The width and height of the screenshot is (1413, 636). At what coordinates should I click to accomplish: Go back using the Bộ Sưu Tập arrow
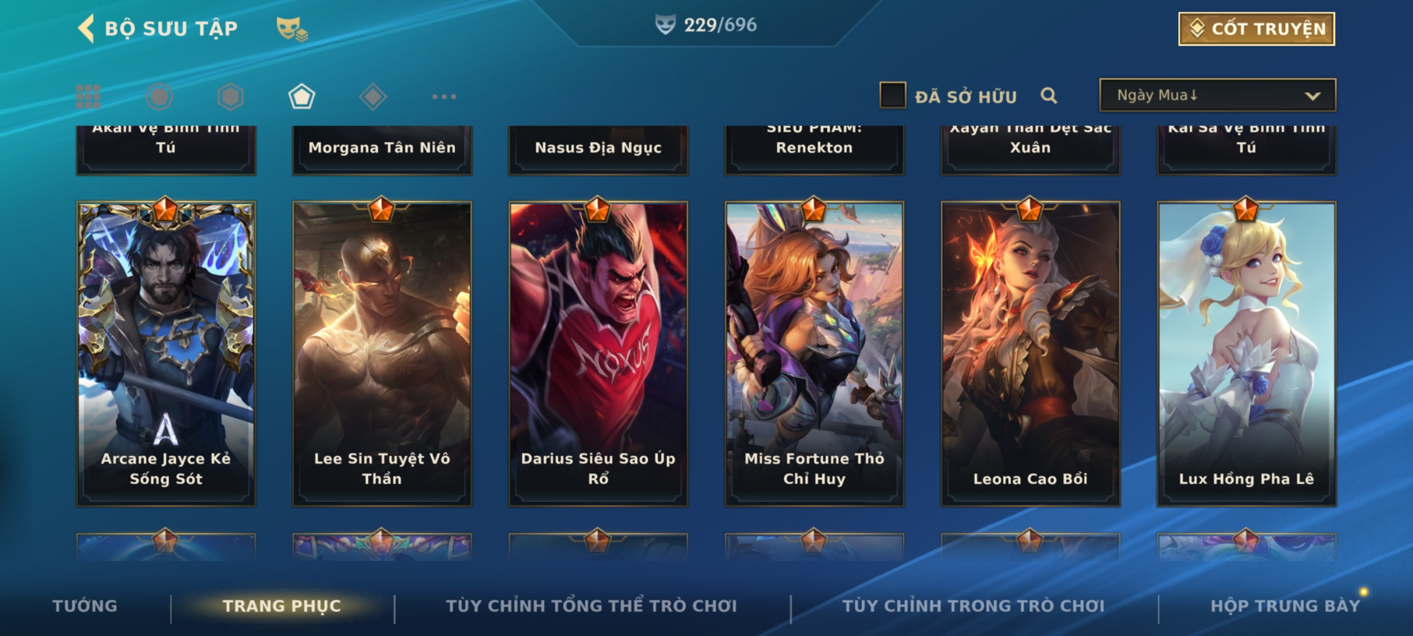pos(86,28)
